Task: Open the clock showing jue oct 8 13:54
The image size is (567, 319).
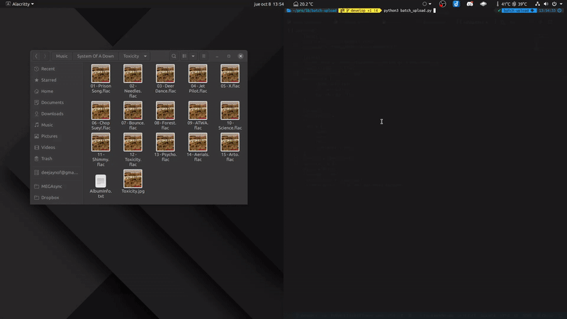Action: point(269,4)
